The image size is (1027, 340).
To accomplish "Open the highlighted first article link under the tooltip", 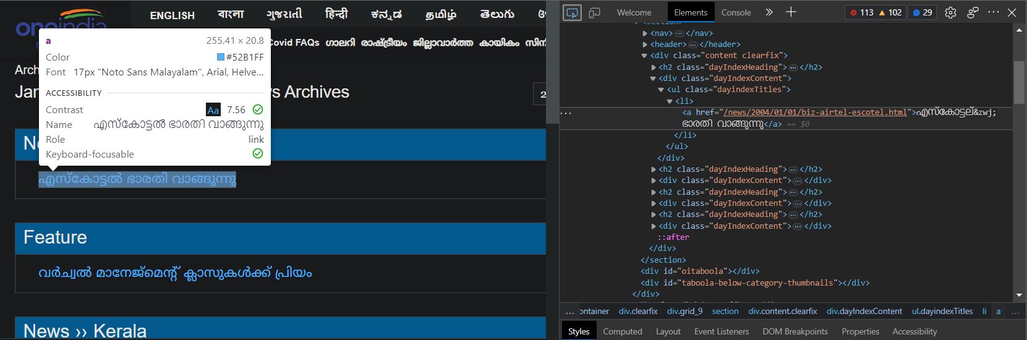I will coord(137,179).
